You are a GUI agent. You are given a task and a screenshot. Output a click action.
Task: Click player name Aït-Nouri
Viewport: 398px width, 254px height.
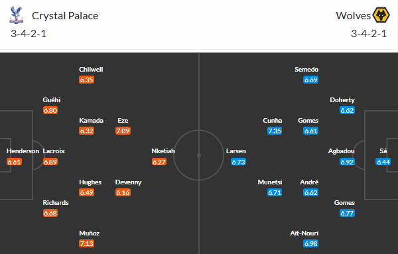pyautogui.click(x=304, y=233)
